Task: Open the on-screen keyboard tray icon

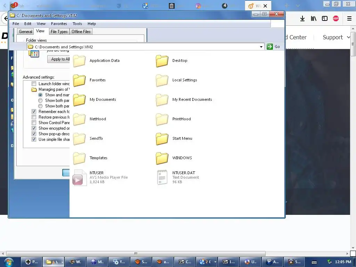Action: [314, 262]
